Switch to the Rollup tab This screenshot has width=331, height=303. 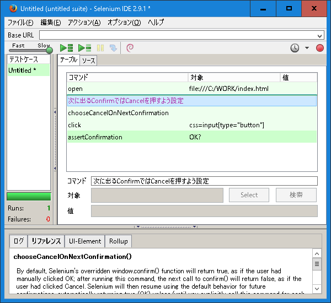tap(119, 241)
